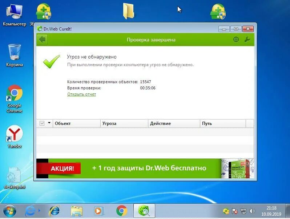This screenshot has width=290, height=219.
Task: Select the desktop.ini file icon
Action: pos(15,178)
